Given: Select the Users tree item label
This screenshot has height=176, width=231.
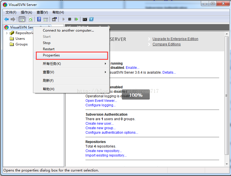Looking at the screenshot, I should coord(20,39).
